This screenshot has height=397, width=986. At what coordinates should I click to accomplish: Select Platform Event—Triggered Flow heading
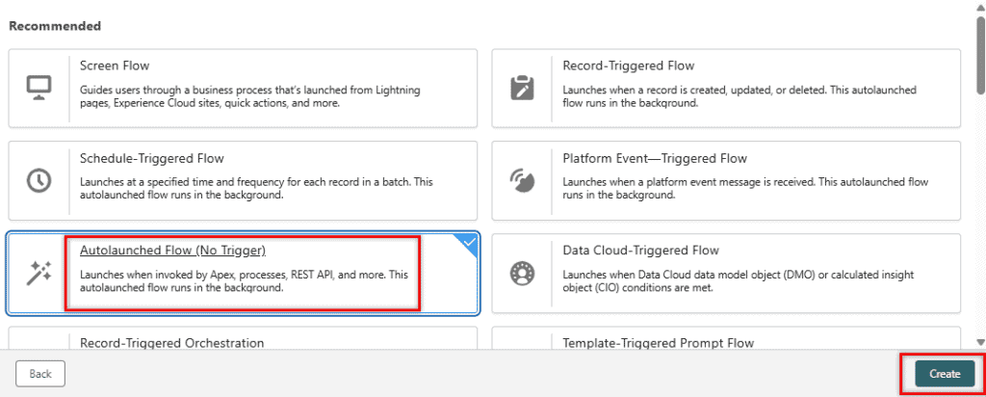click(x=654, y=158)
